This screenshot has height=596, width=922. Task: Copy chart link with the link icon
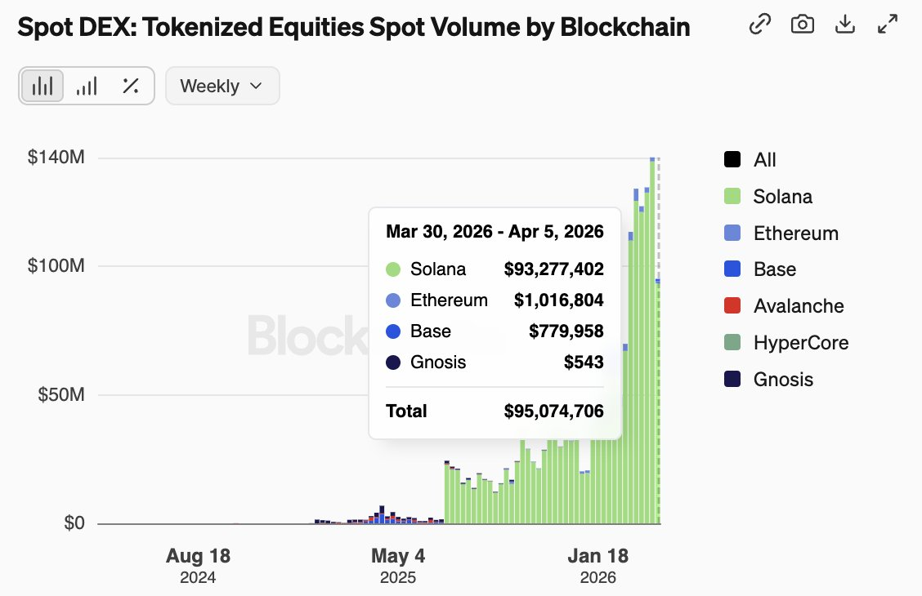[760, 25]
